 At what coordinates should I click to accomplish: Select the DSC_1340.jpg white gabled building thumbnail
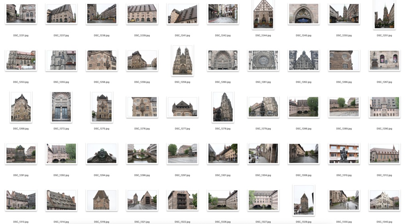click(384, 200)
